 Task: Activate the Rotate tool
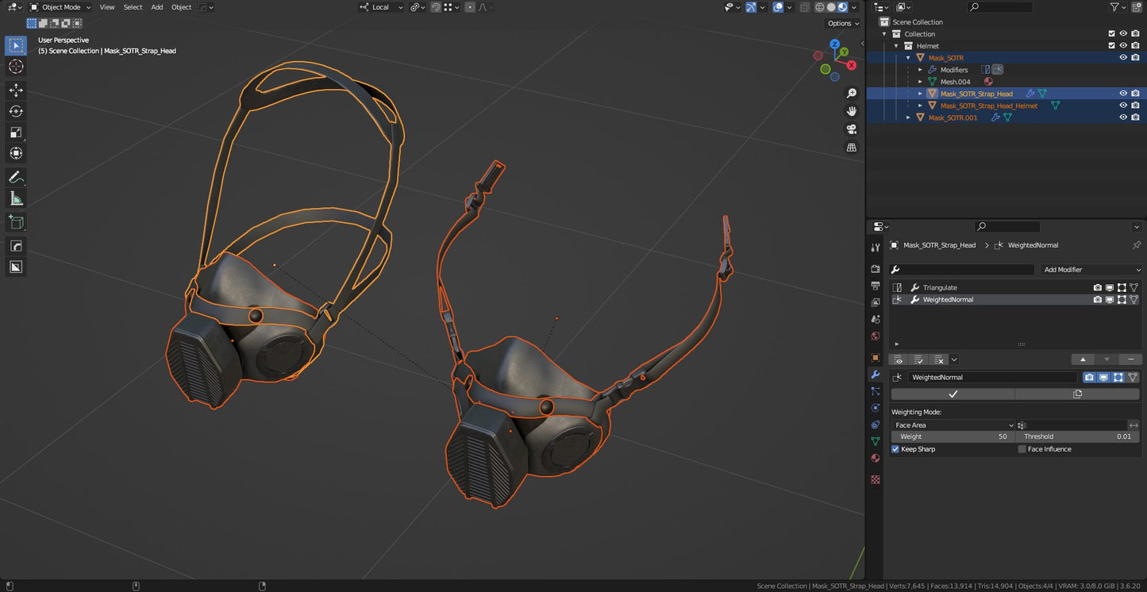[x=16, y=111]
